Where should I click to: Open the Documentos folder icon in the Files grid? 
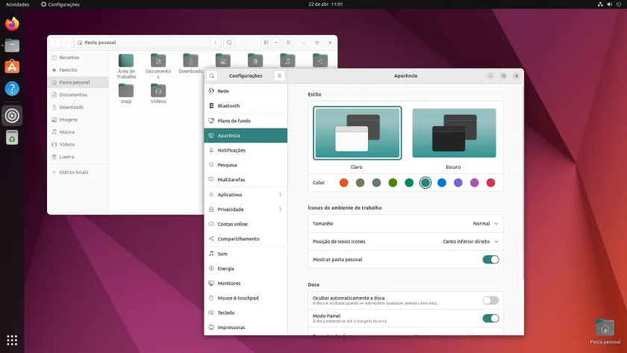point(158,66)
